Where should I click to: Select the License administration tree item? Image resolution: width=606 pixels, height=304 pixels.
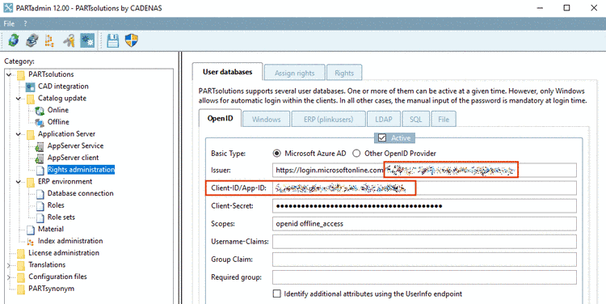point(64,253)
